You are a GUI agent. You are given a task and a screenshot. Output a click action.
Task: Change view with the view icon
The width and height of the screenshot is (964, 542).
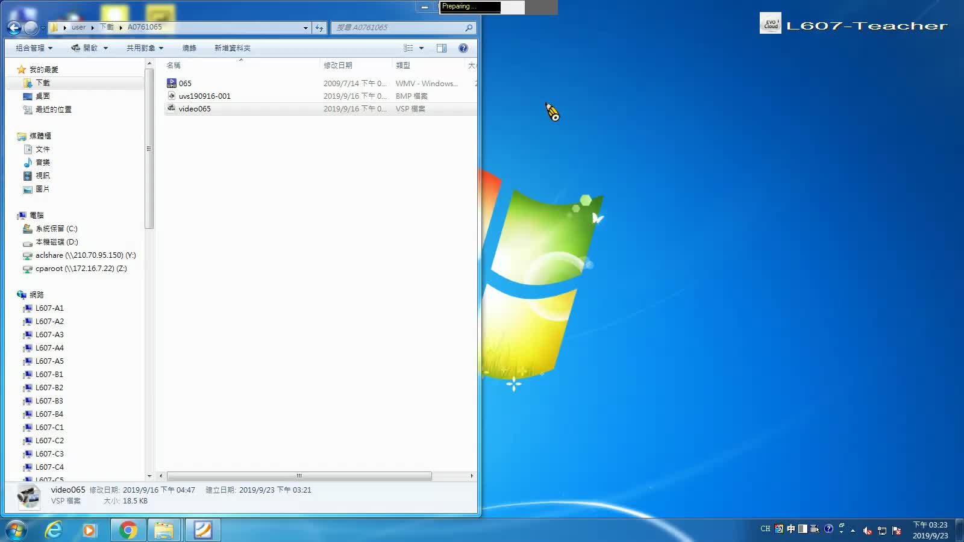tap(408, 48)
